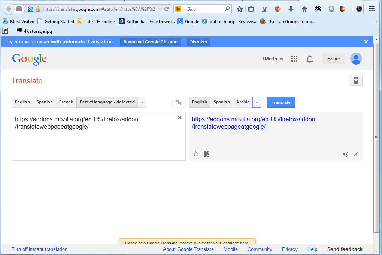
Task: Star the translation result
Action: pyautogui.click(x=195, y=154)
